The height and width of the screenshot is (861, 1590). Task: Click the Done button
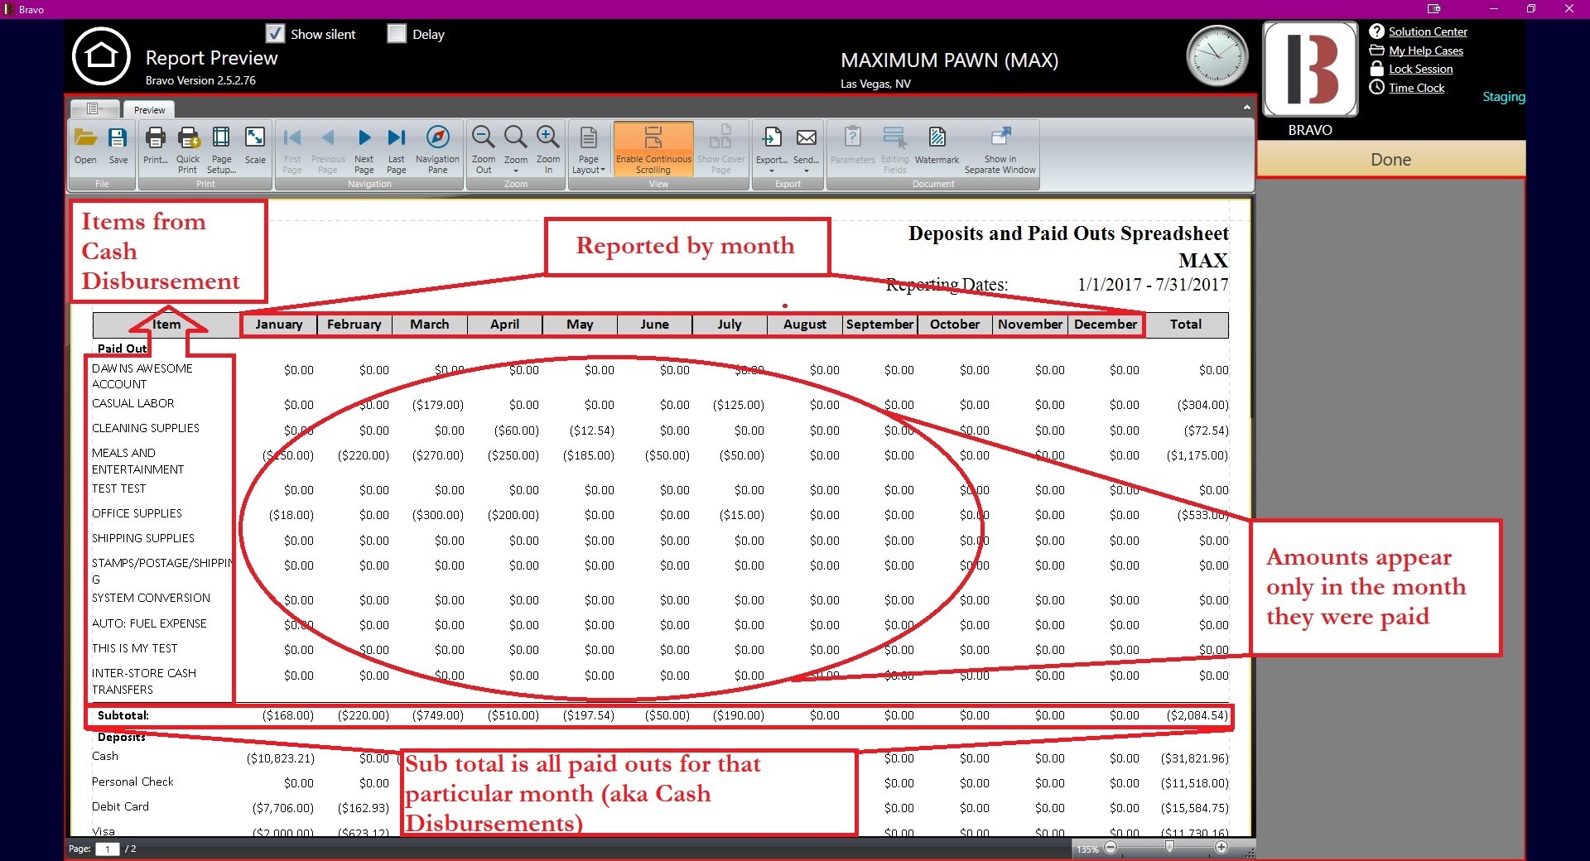pyautogui.click(x=1390, y=159)
